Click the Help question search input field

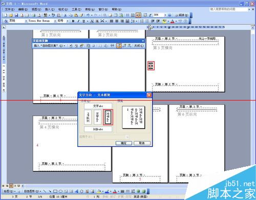[229, 9]
